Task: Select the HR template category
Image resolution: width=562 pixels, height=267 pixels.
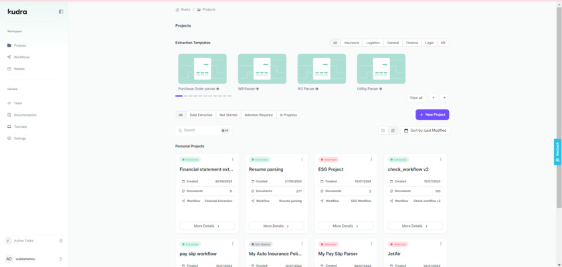Action: tap(443, 43)
